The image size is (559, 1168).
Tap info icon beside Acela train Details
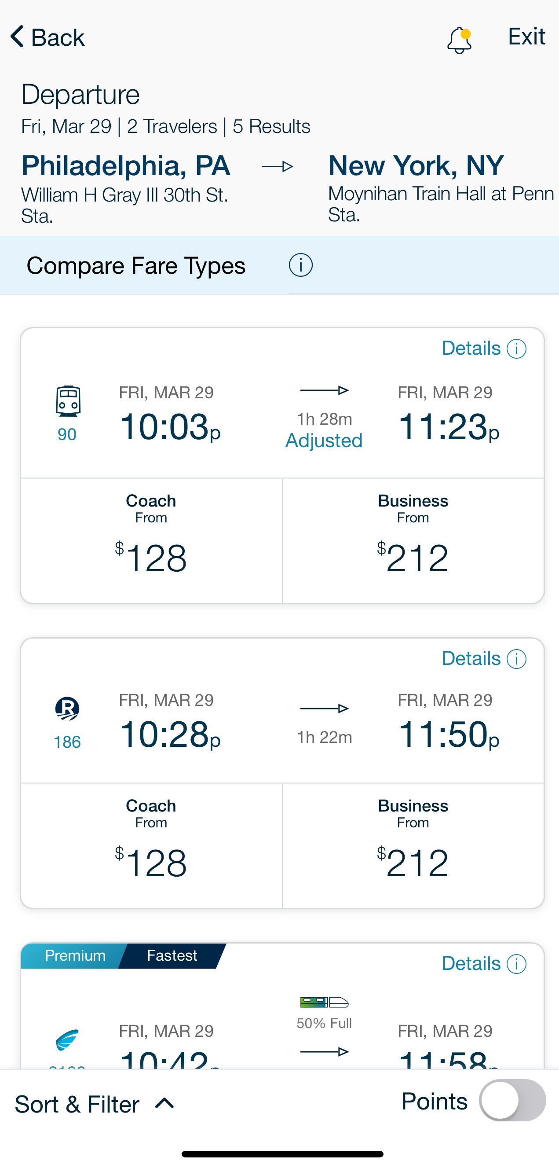click(x=516, y=964)
